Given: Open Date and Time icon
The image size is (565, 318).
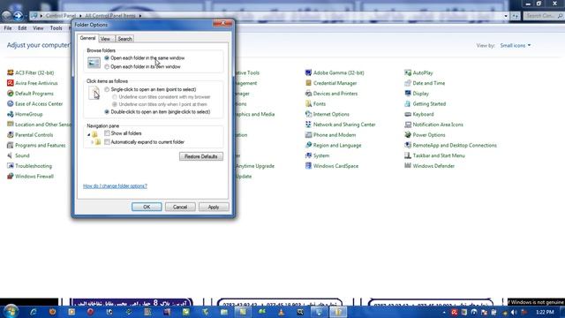Looking at the screenshot, I should tap(408, 83).
